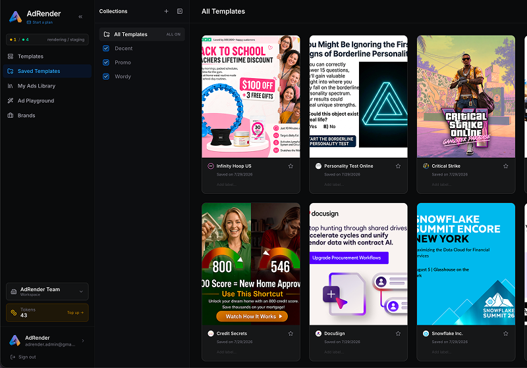Screen dimensions: 527x368
Task: Click Add label field under Personality Test Online
Action: (x=334, y=185)
